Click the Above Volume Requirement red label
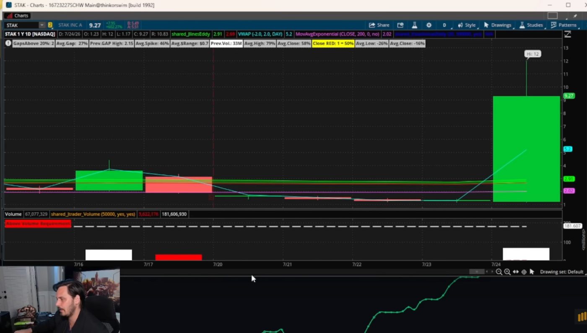The image size is (587, 333). [38, 224]
